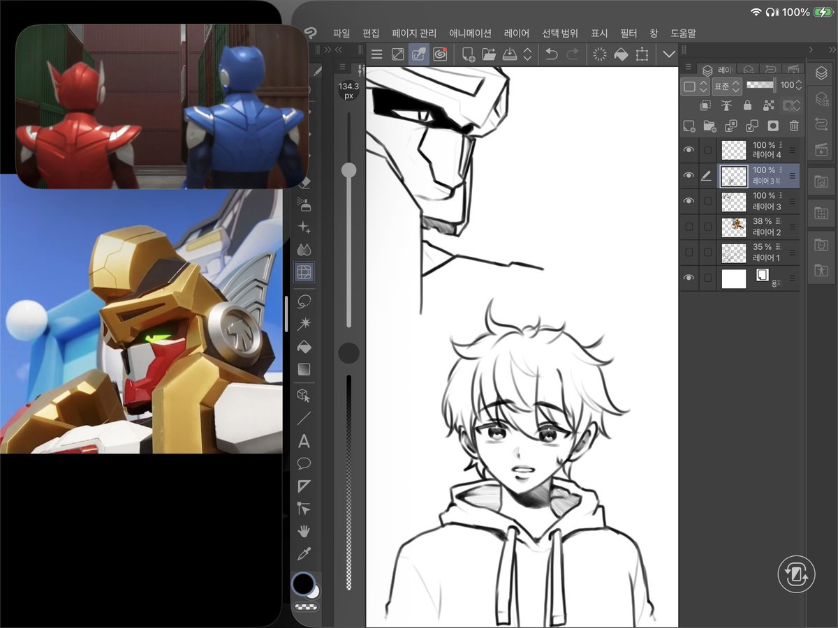This screenshot has height=628, width=838.
Task: Click the Save download-tray icon
Action: point(510,54)
